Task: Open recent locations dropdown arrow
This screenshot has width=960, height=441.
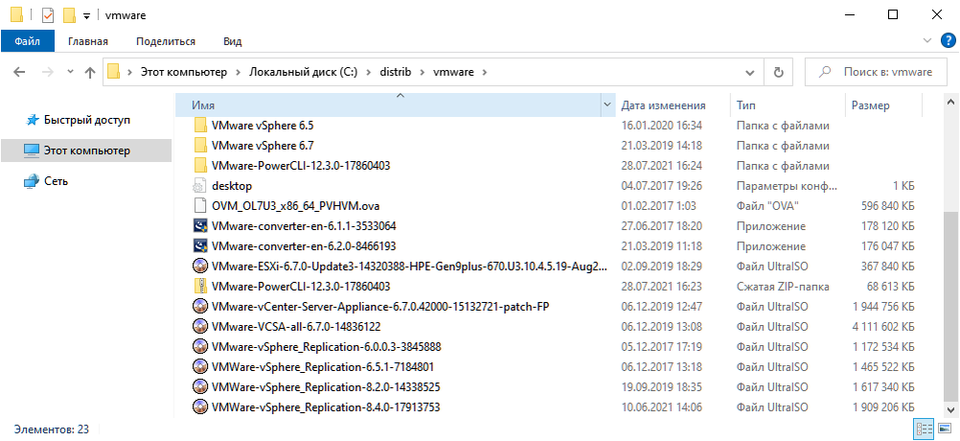Action: (x=70, y=72)
